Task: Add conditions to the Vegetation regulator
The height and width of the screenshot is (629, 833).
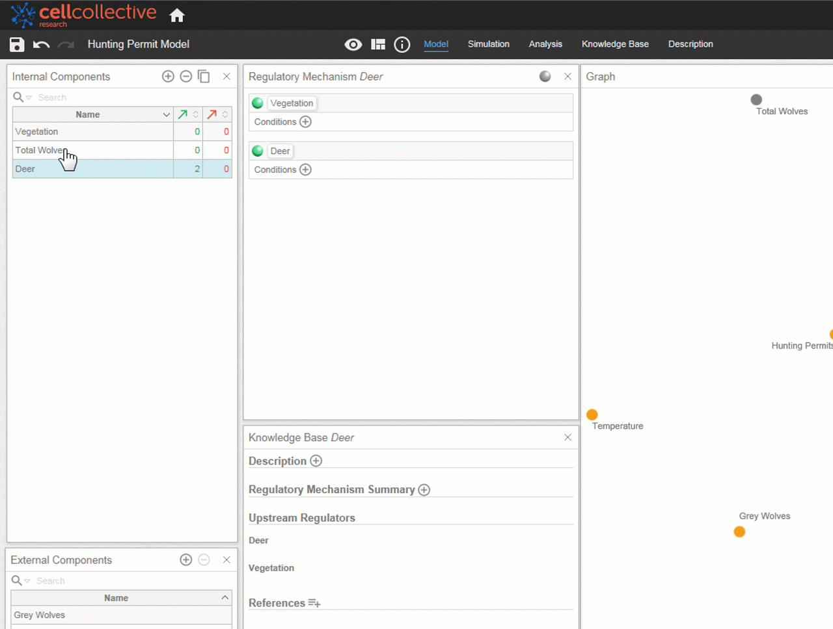Action: coord(305,122)
